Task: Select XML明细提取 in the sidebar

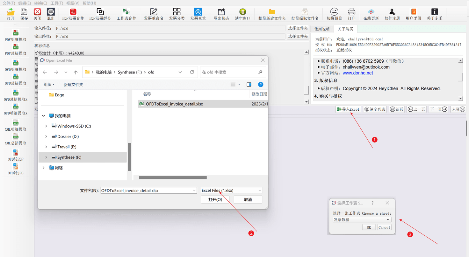Action: click(16, 125)
